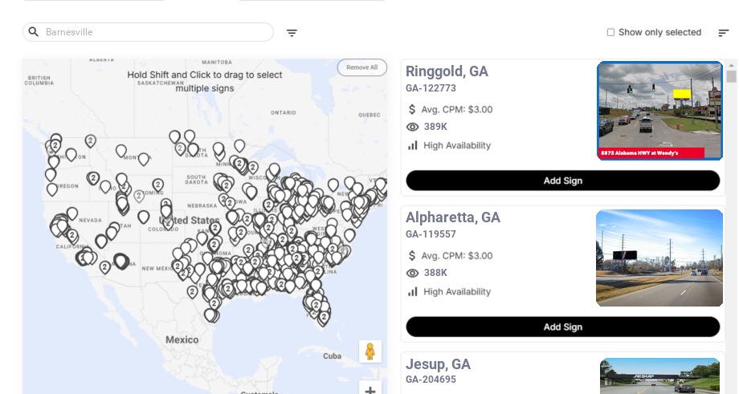Enable the Show only selected checkbox

(x=610, y=32)
